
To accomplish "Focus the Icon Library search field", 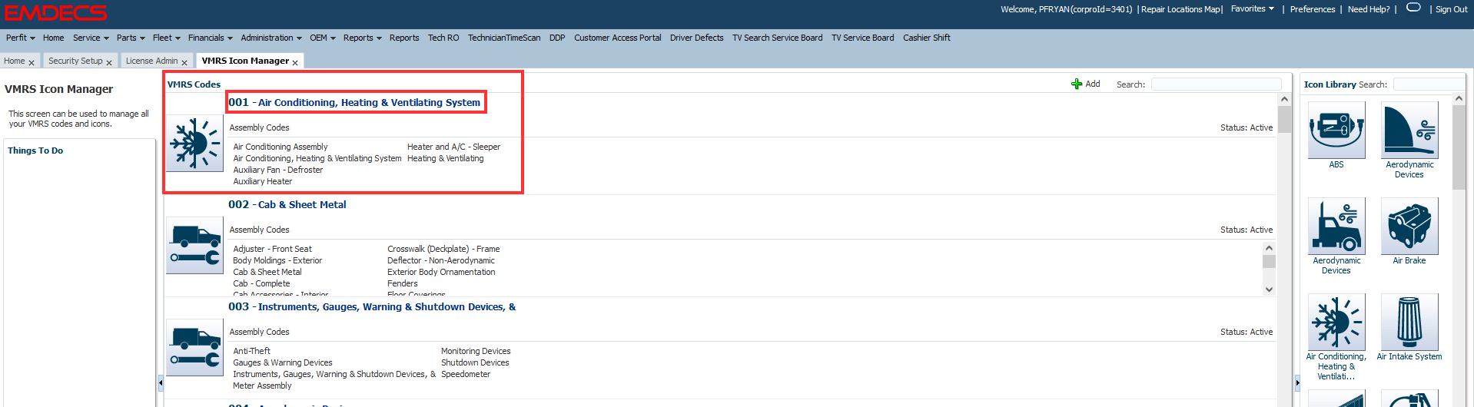I will [1429, 84].
